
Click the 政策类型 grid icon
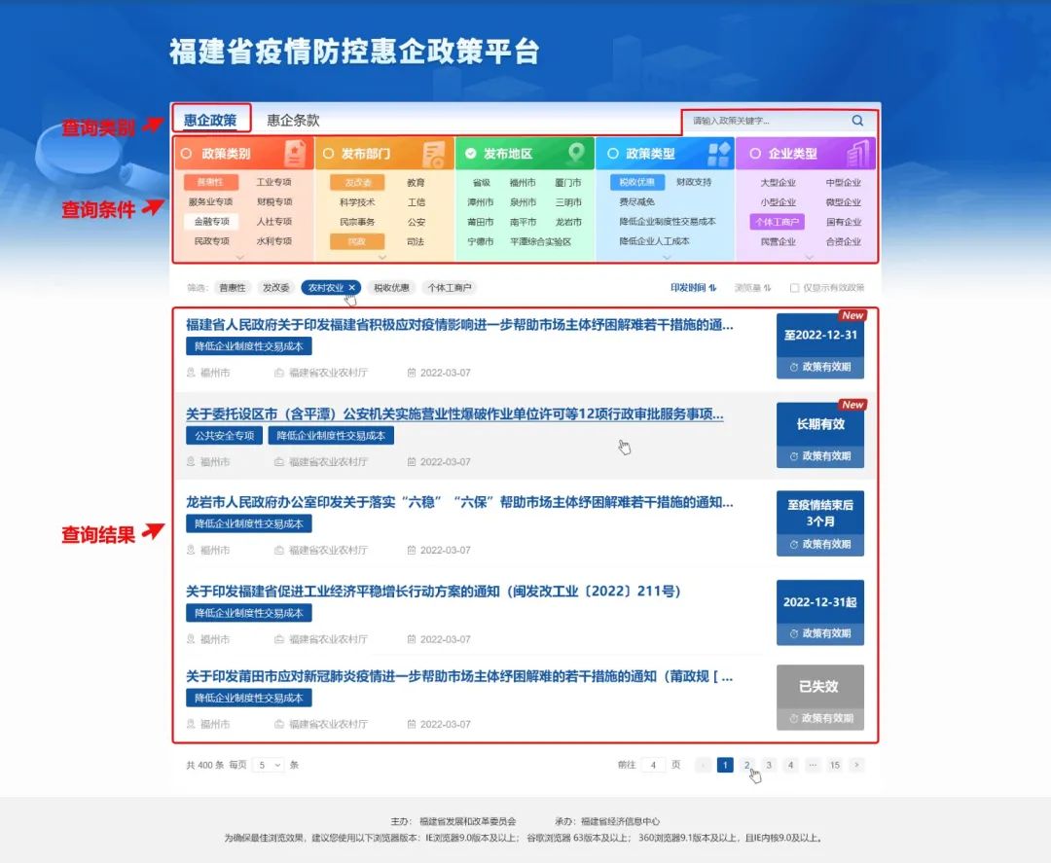718,154
